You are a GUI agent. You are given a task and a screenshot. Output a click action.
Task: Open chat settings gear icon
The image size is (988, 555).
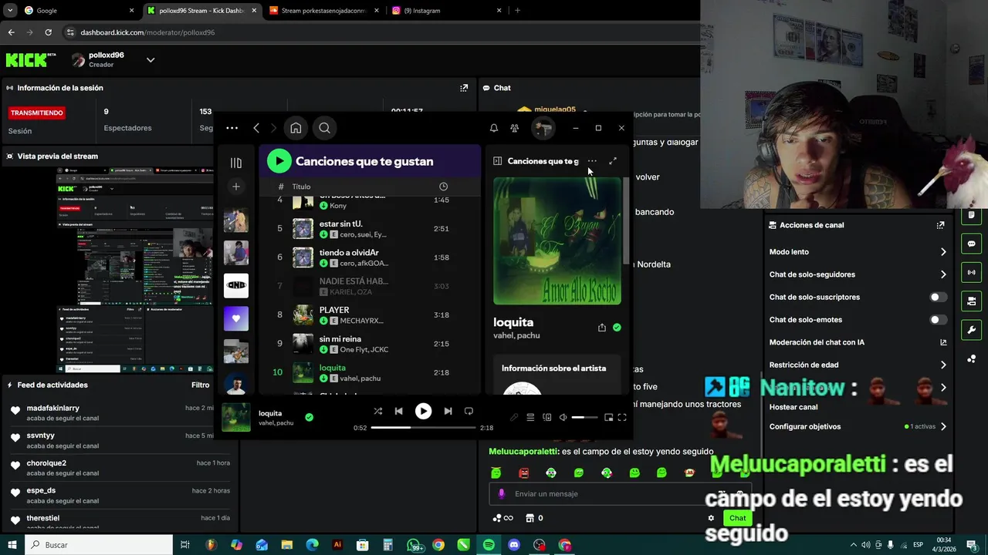(711, 518)
